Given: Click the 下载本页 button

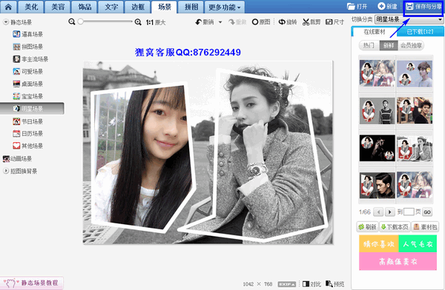Looking at the screenshot, I should pyautogui.click(x=395, y=227).
